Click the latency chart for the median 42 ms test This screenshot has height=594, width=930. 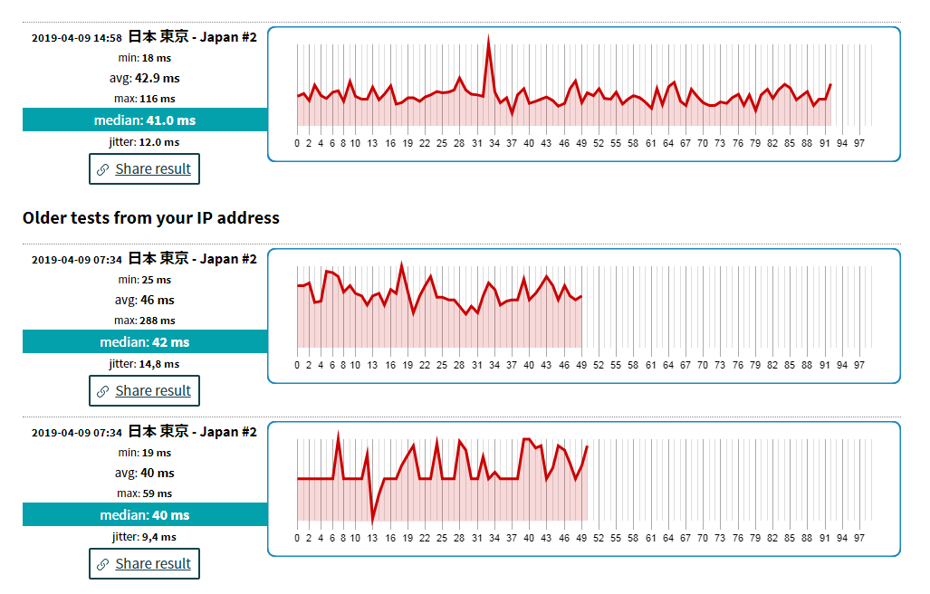[584, 316]
